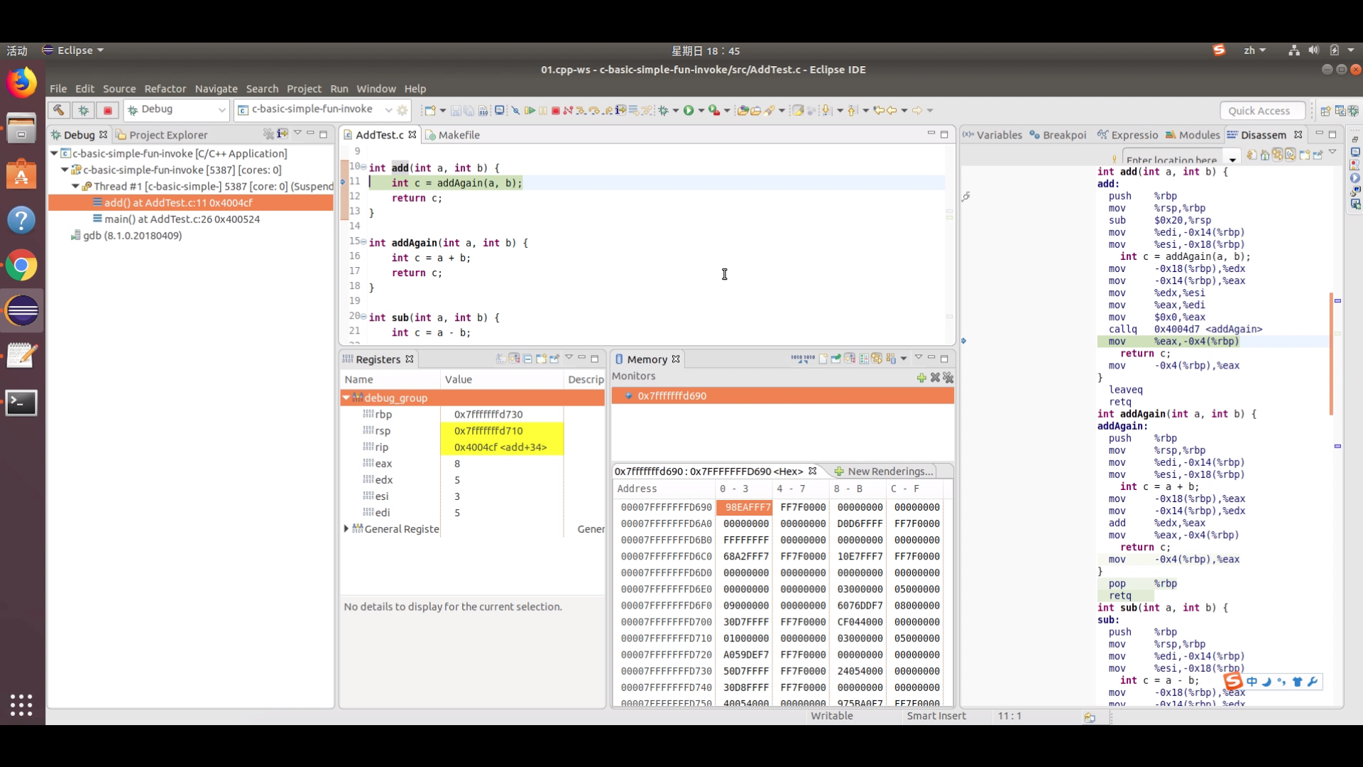
Task: Open the Debug launch mode dropdown
Action: point(221,110)
